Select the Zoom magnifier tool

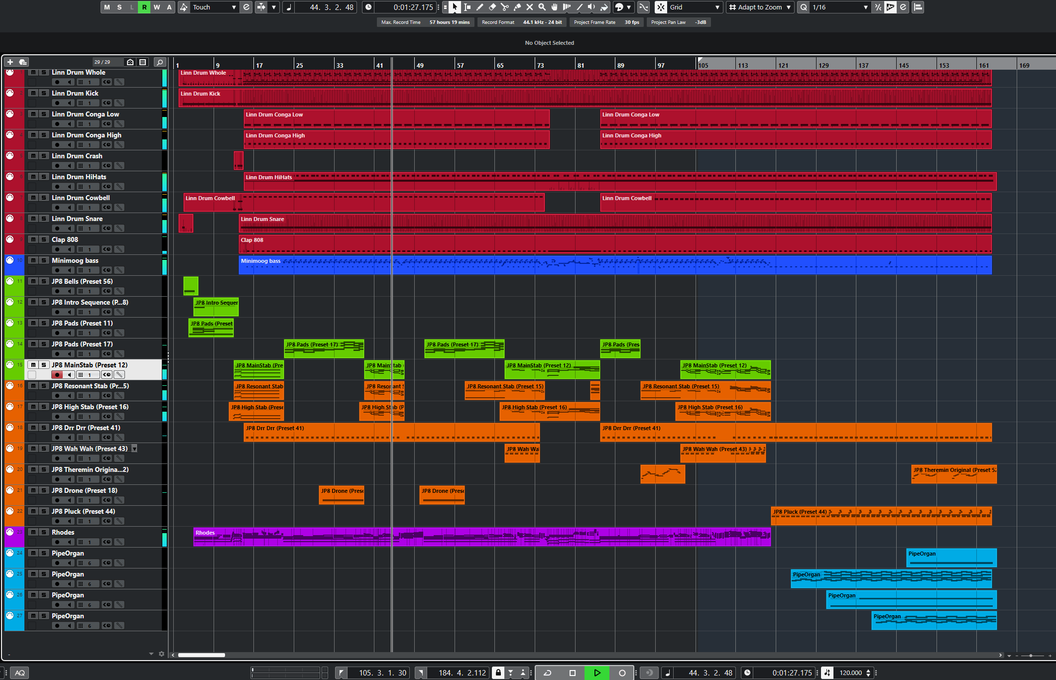pyautogui.click(x=542, y=7)
